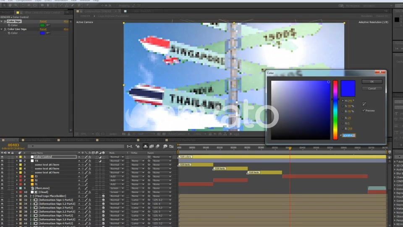Click the eyedropper beside the blue Color swatch
This screenshot has height=227, width=403.
[x=48, y=33]
